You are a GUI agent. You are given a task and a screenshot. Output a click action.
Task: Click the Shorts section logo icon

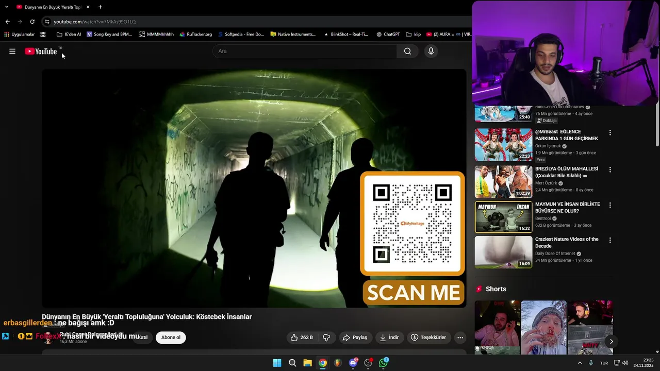(479, 289)
